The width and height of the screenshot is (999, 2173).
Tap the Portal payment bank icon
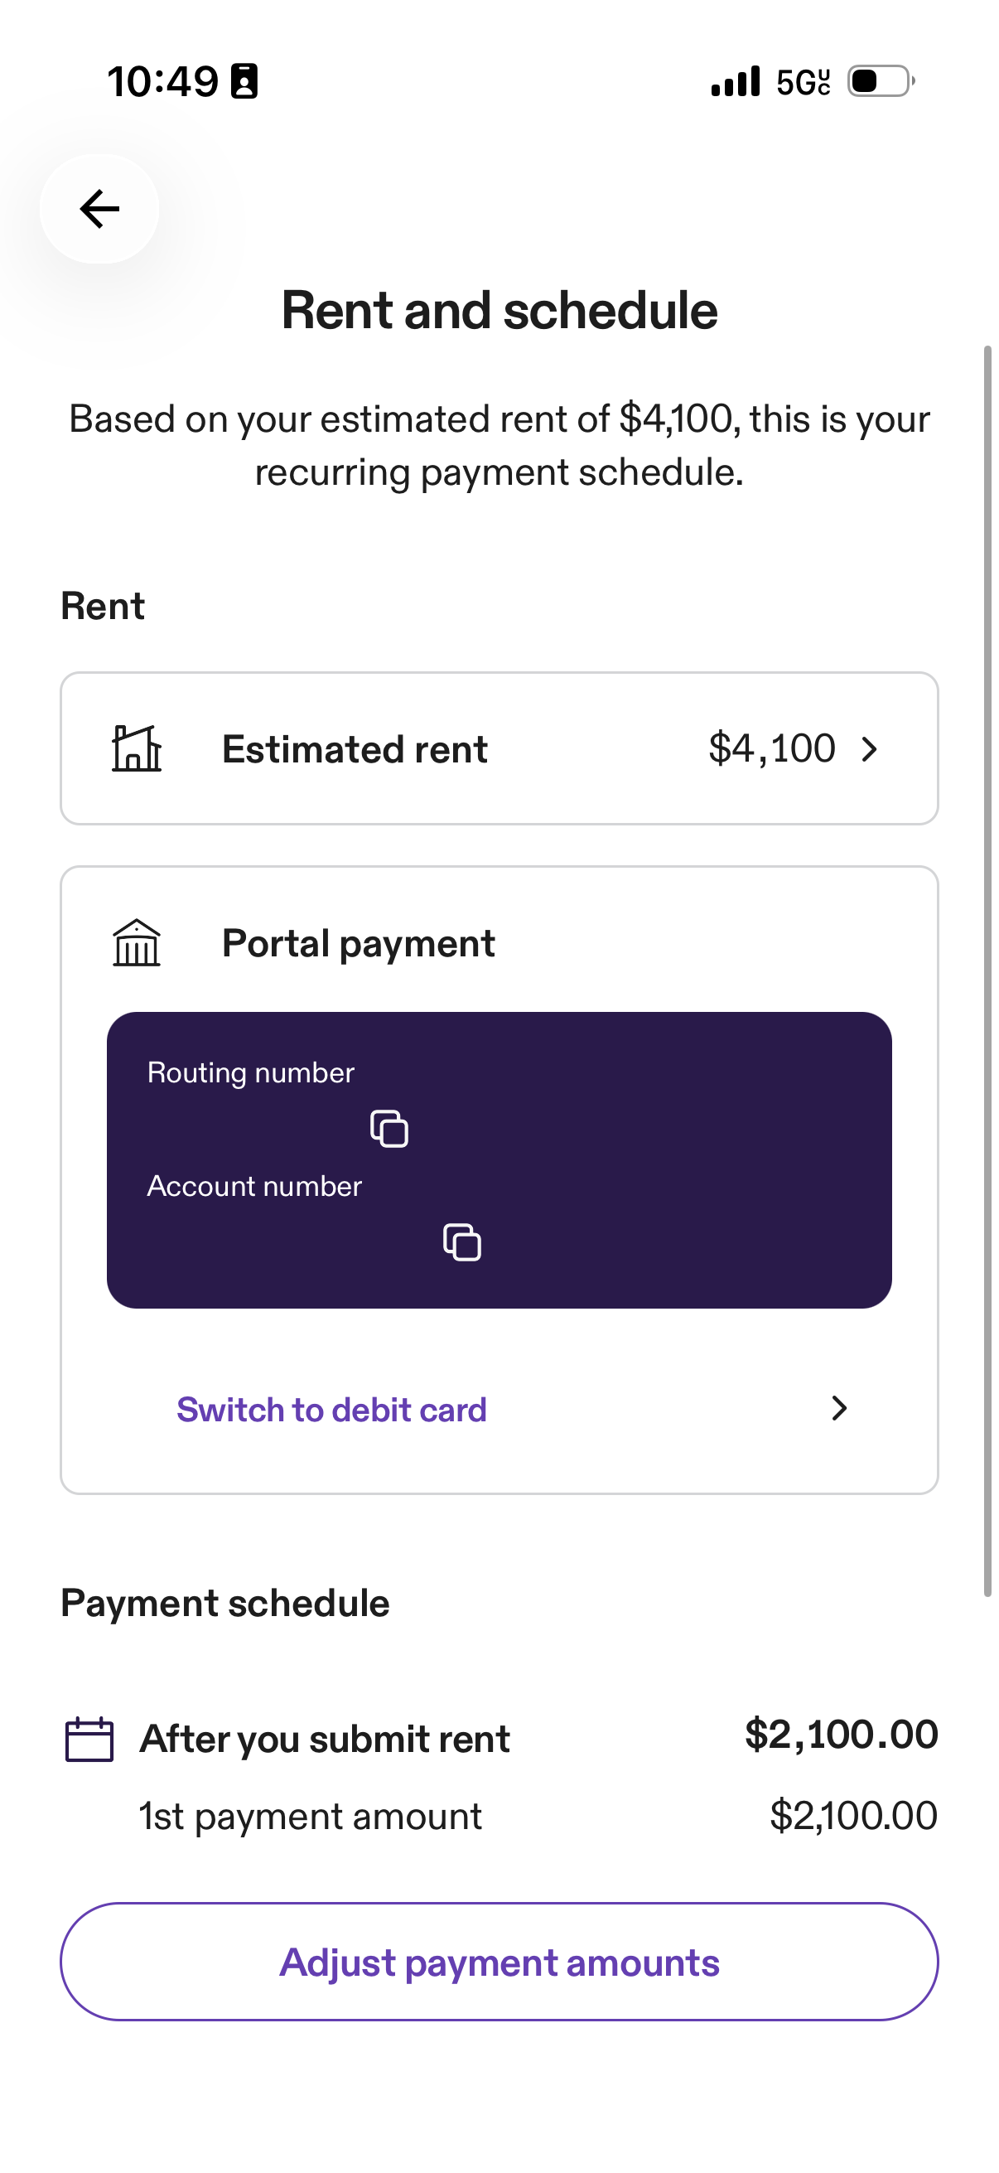coord(137,942)
